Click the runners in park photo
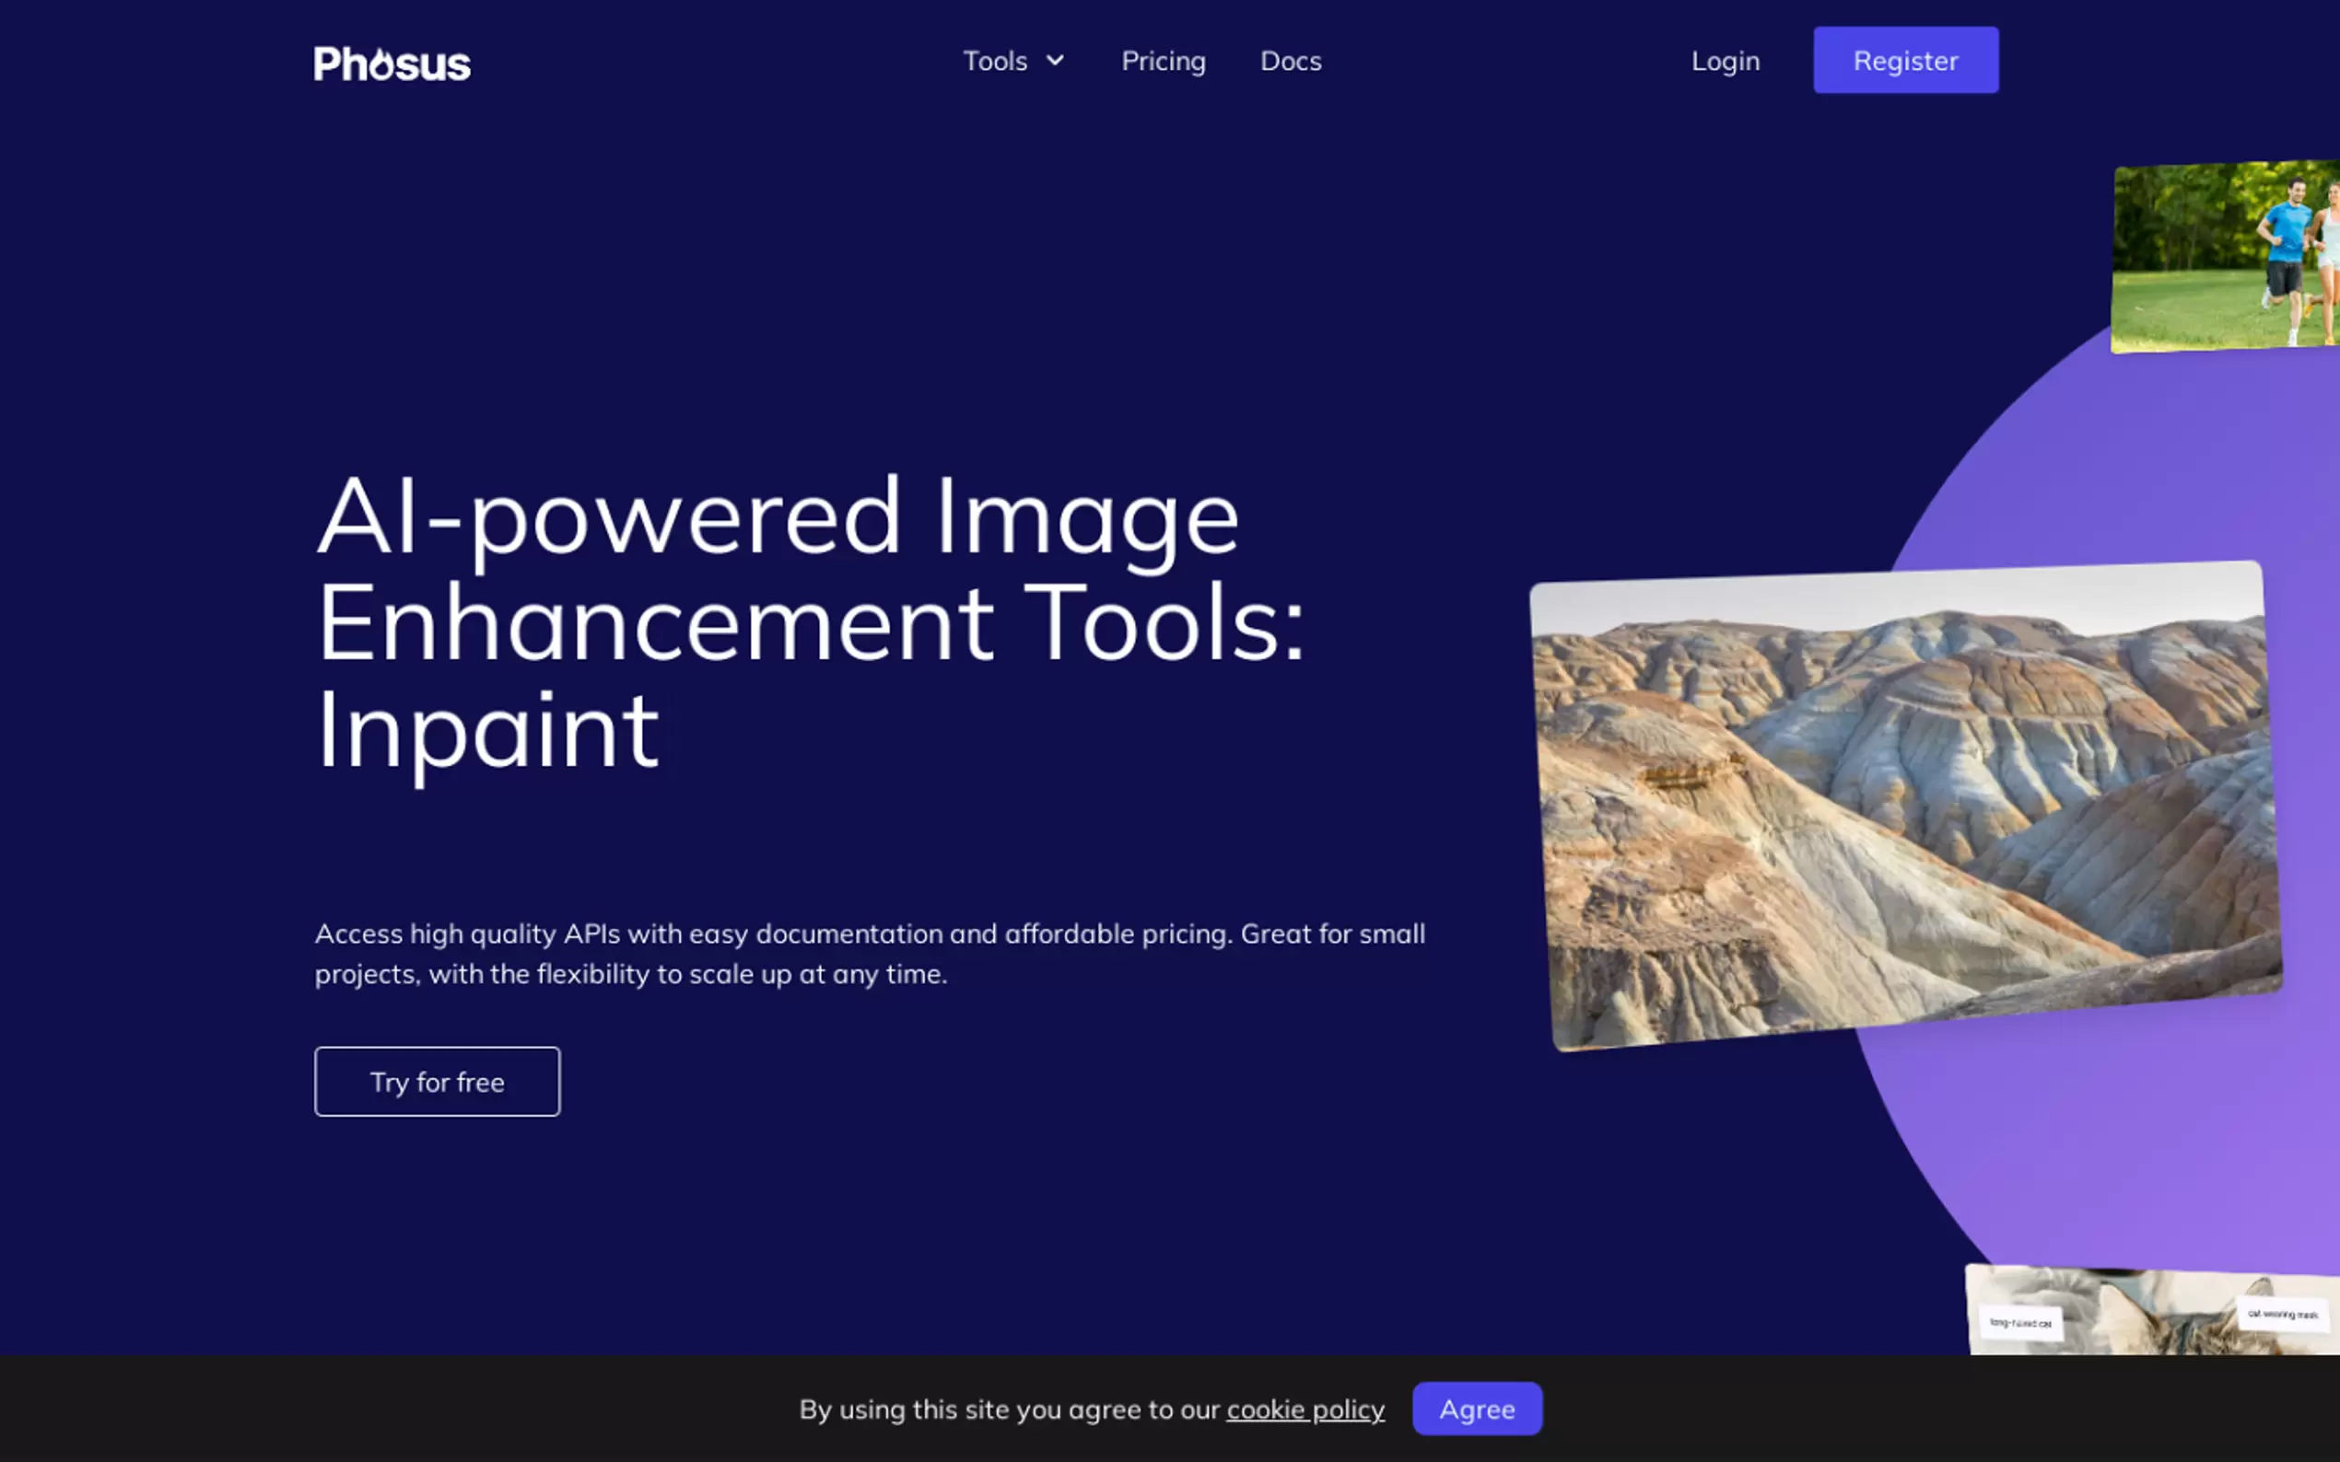The width and height of the screenshot is (2340, 1462). (2226, 256)
